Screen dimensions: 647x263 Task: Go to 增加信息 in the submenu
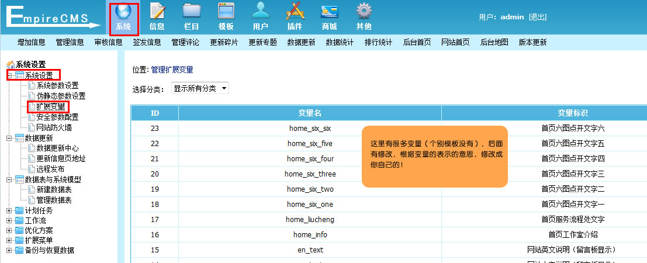(32, 42)
